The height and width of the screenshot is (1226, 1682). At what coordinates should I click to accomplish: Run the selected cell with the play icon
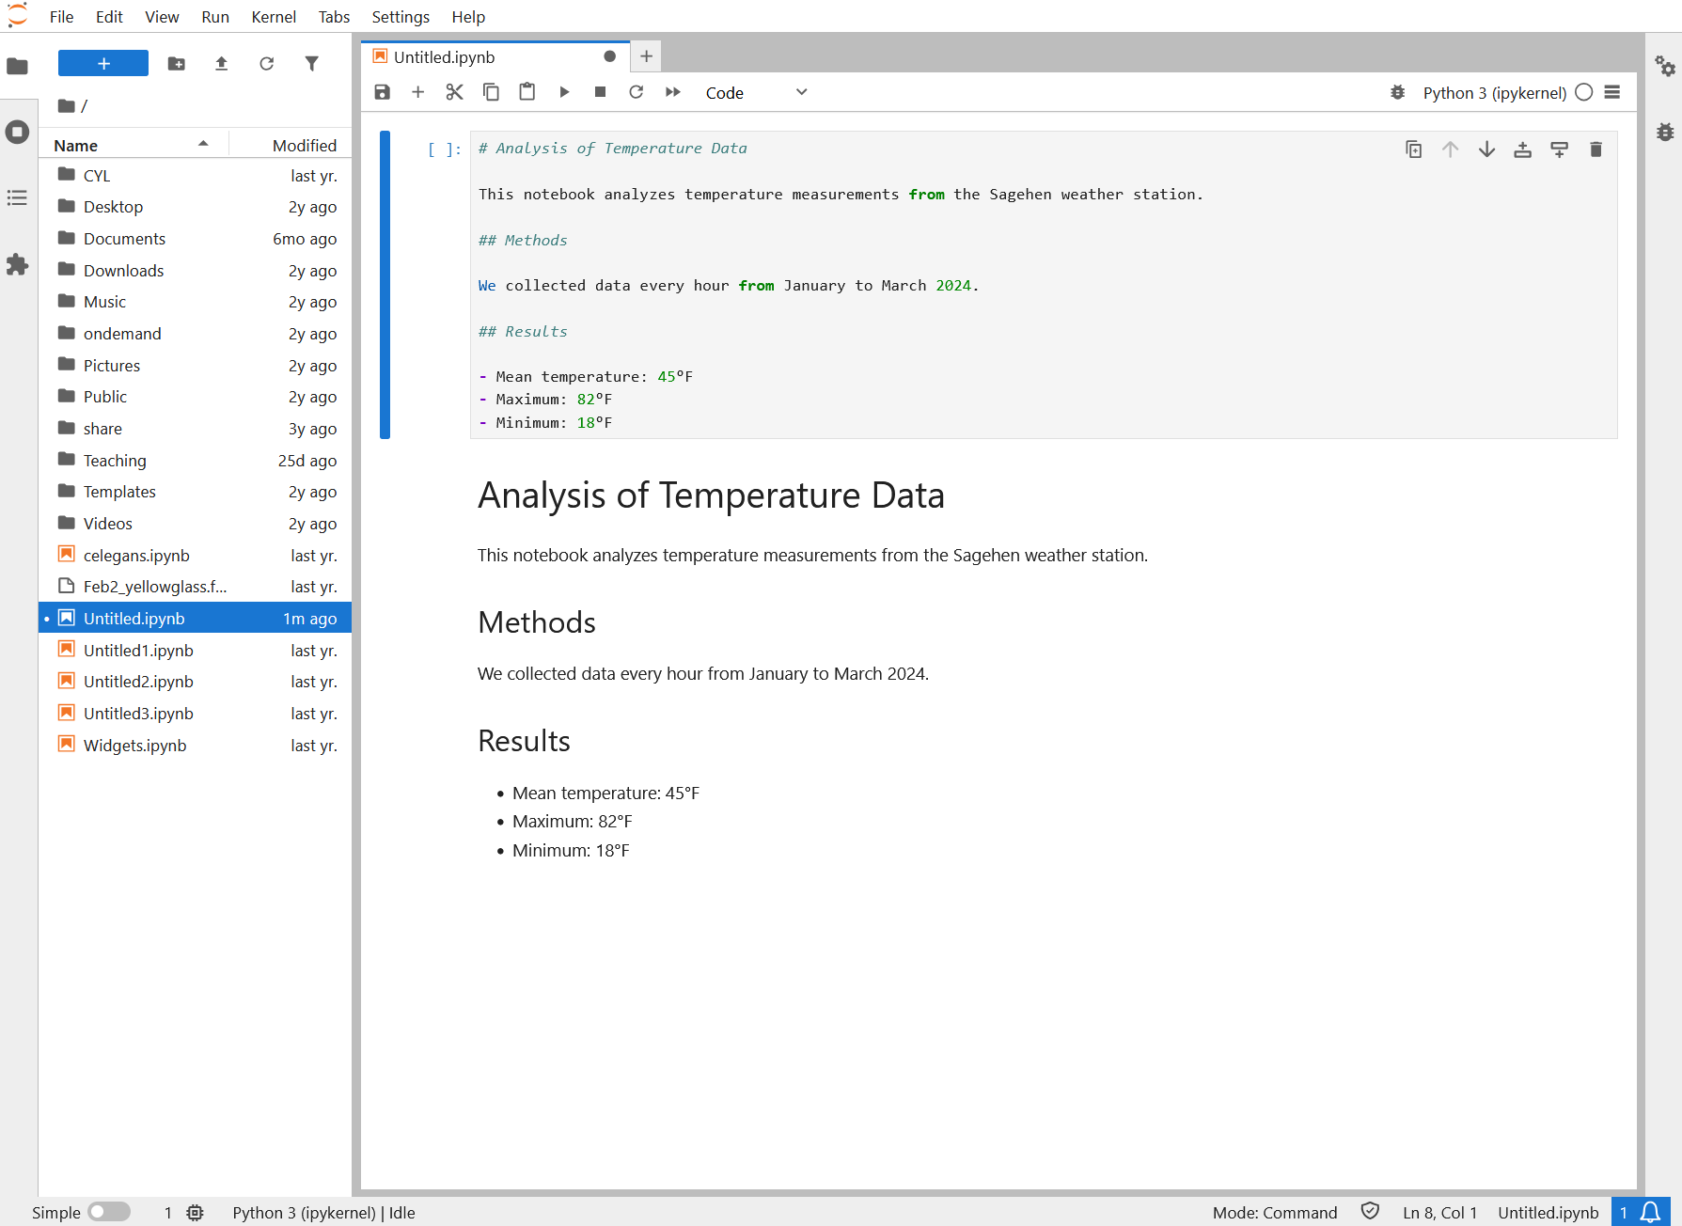[564, 92]
